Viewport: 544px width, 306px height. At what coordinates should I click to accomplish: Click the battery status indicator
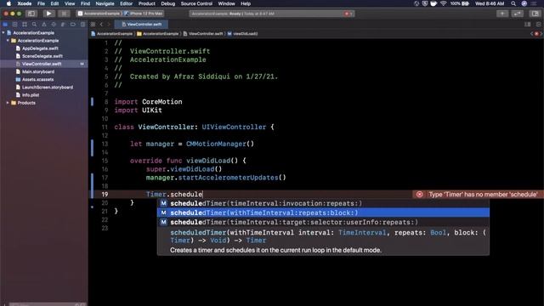coord(460,3)
